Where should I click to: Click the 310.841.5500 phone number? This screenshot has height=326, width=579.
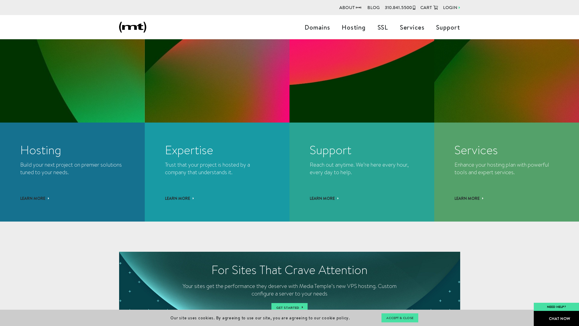[398, 8]
